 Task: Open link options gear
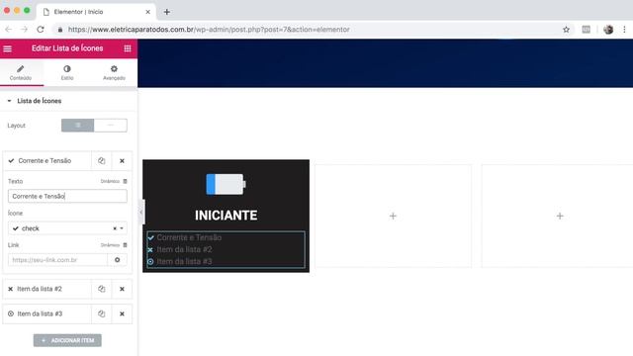point(117,260)
